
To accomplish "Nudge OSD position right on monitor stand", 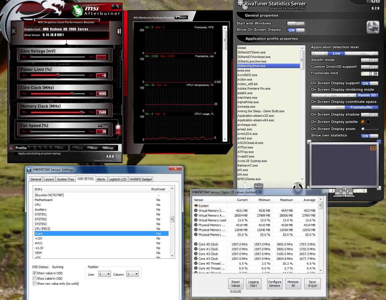I will 347,192.
